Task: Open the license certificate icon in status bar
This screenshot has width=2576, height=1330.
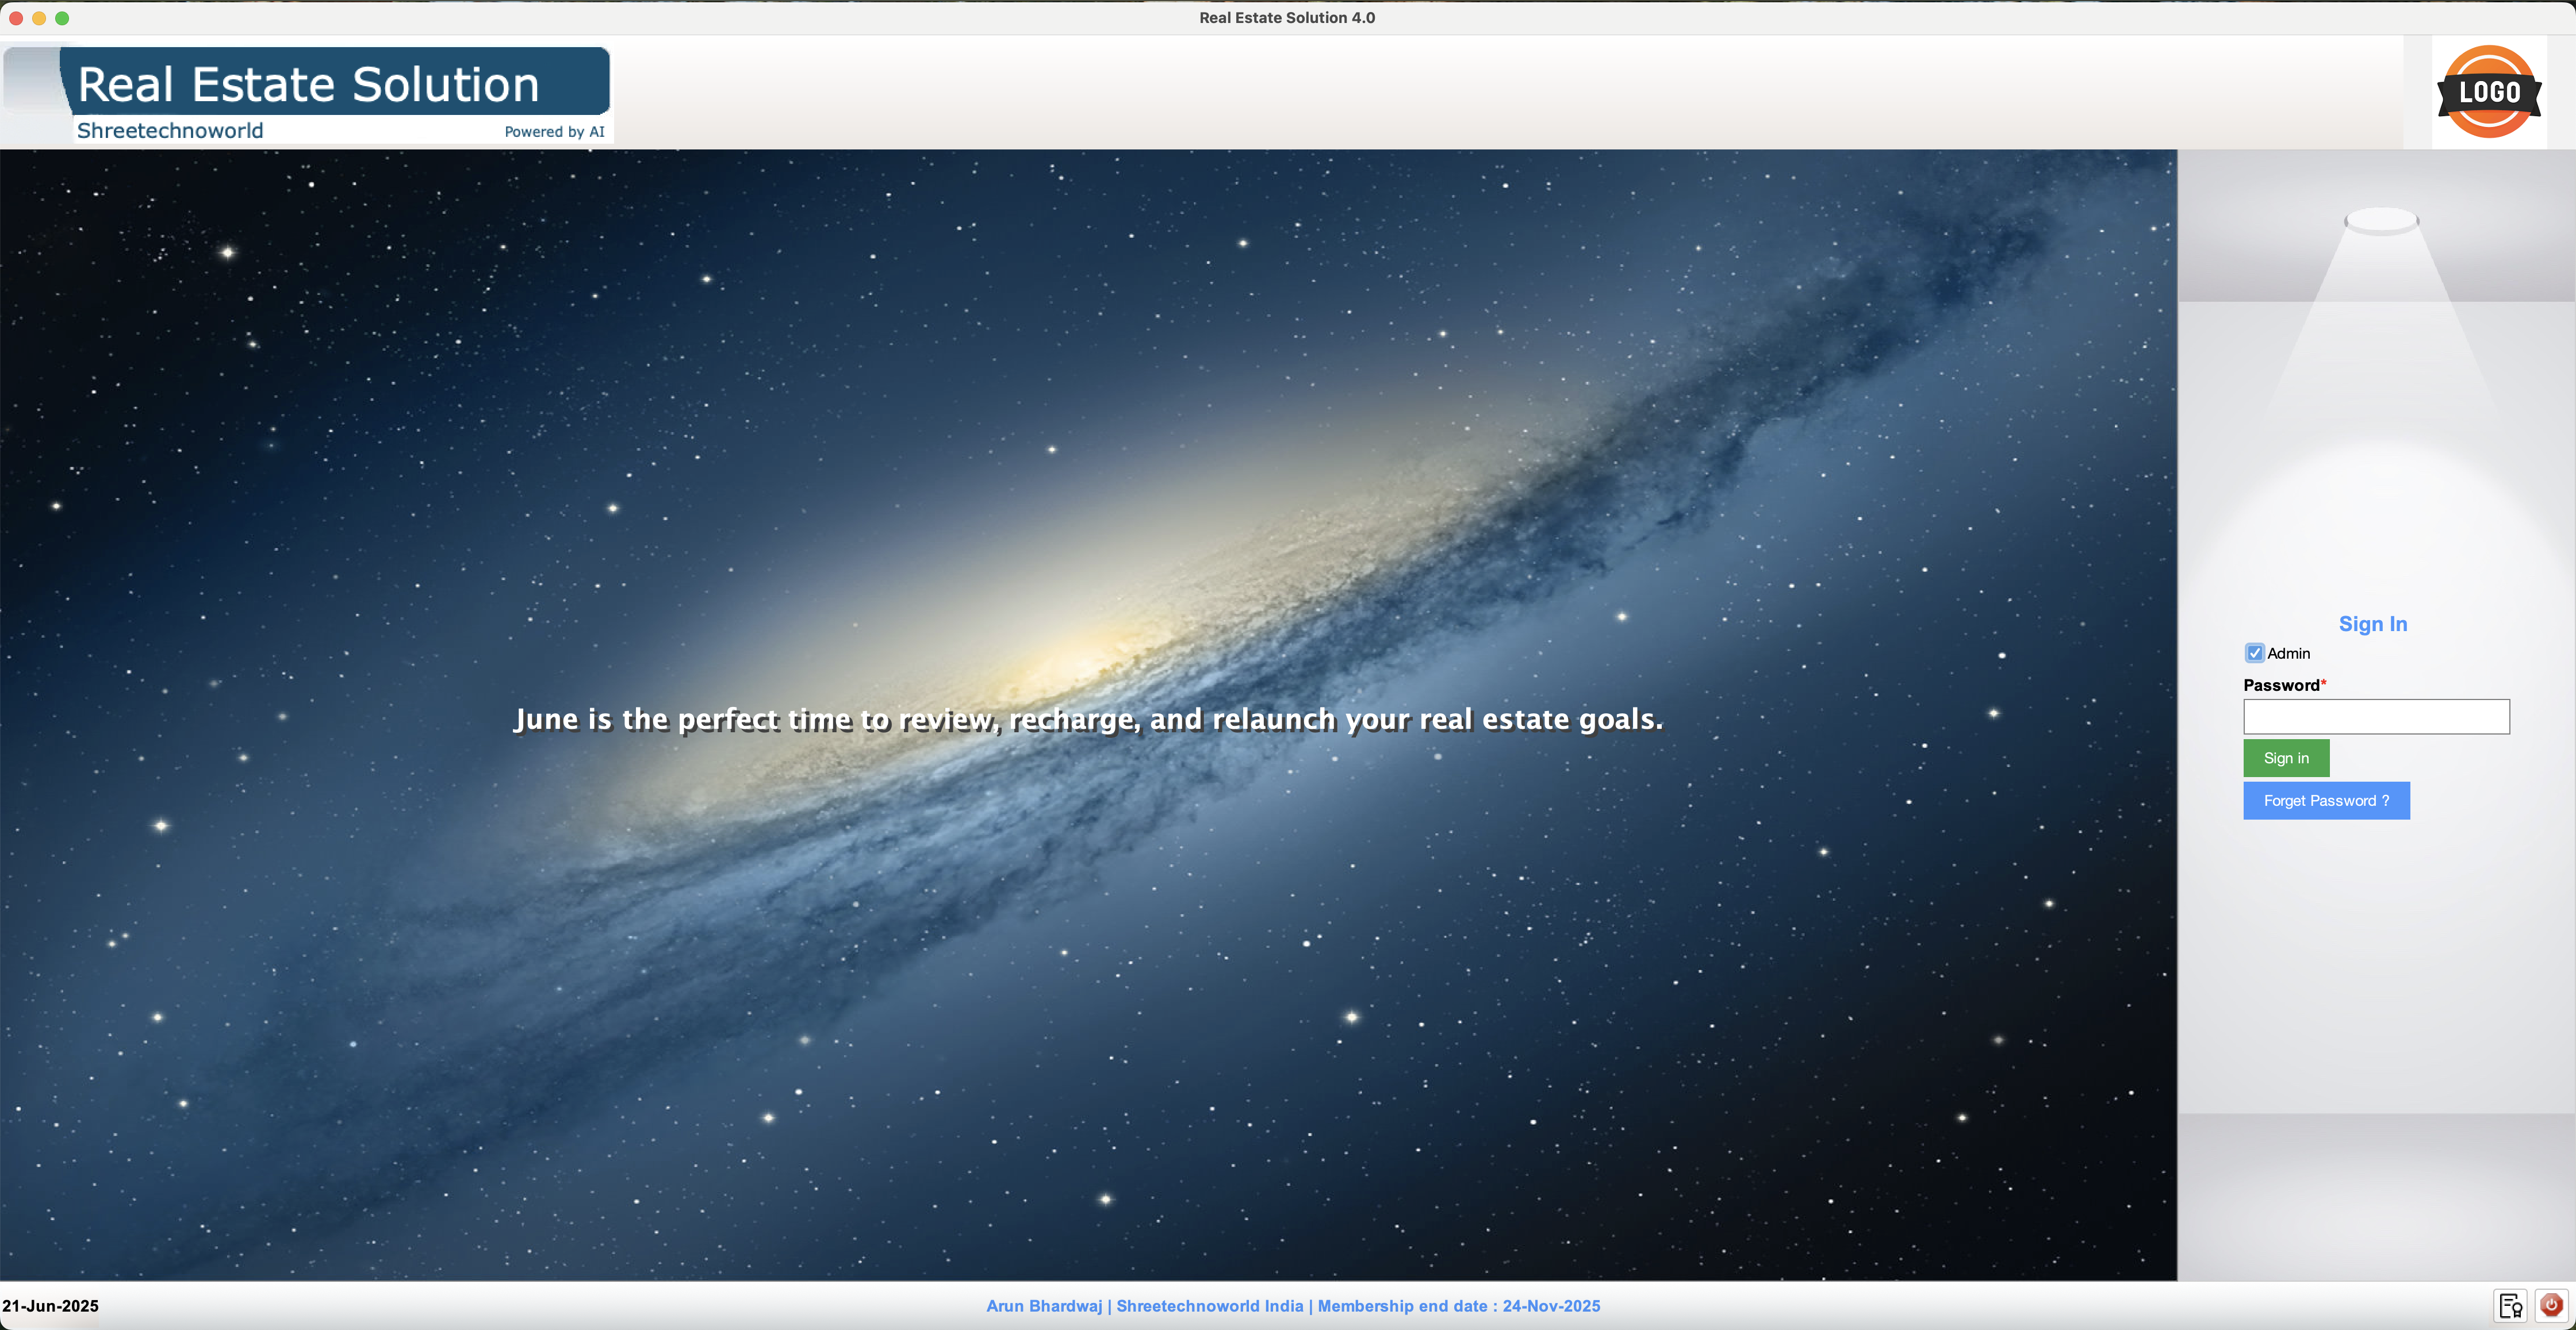Action: 2511,1305
